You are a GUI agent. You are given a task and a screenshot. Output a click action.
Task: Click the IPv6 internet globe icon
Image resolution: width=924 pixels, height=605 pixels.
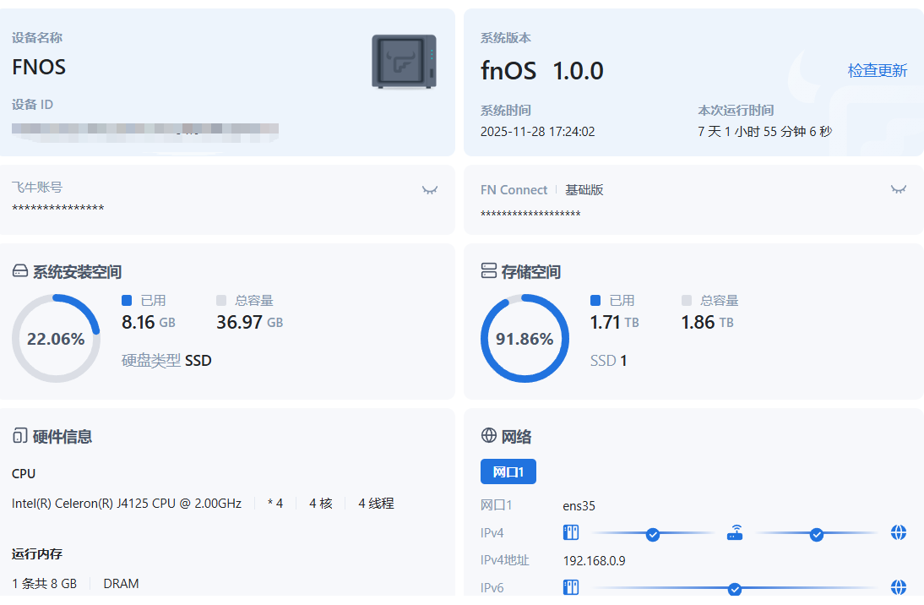click(898, 587)
